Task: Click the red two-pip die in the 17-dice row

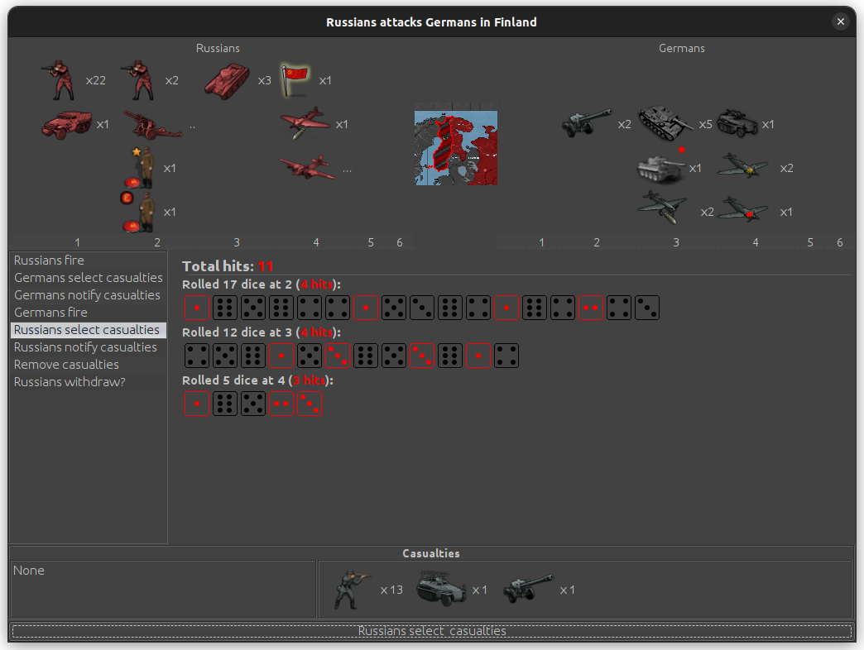Action: coord(591,308)
